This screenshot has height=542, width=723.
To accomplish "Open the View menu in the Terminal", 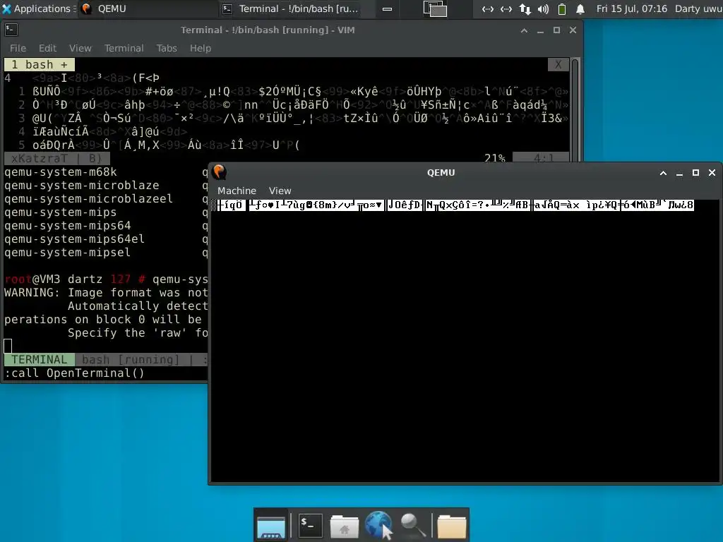I will coord(80,48).
